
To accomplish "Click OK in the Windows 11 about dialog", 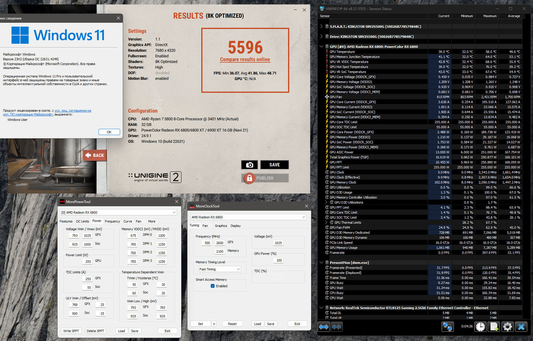I will (x=109, y=132).
